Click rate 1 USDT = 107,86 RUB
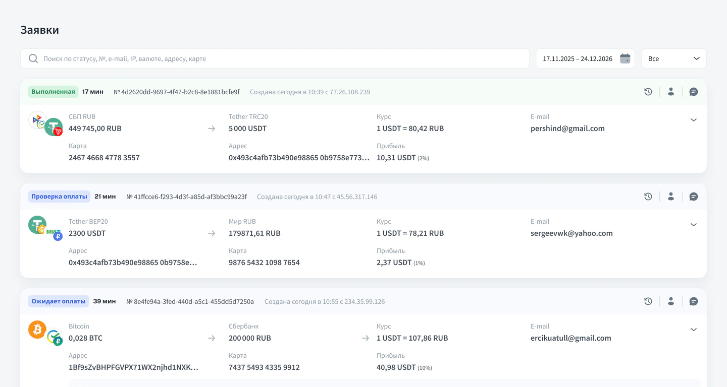Screen dimensions: 727x387 pos(412,338)
